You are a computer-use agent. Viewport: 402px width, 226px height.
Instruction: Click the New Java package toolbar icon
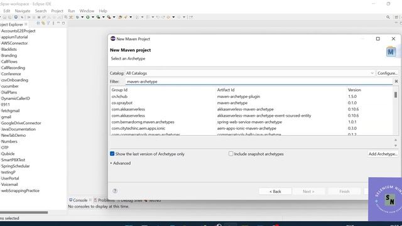coord(120,17)
